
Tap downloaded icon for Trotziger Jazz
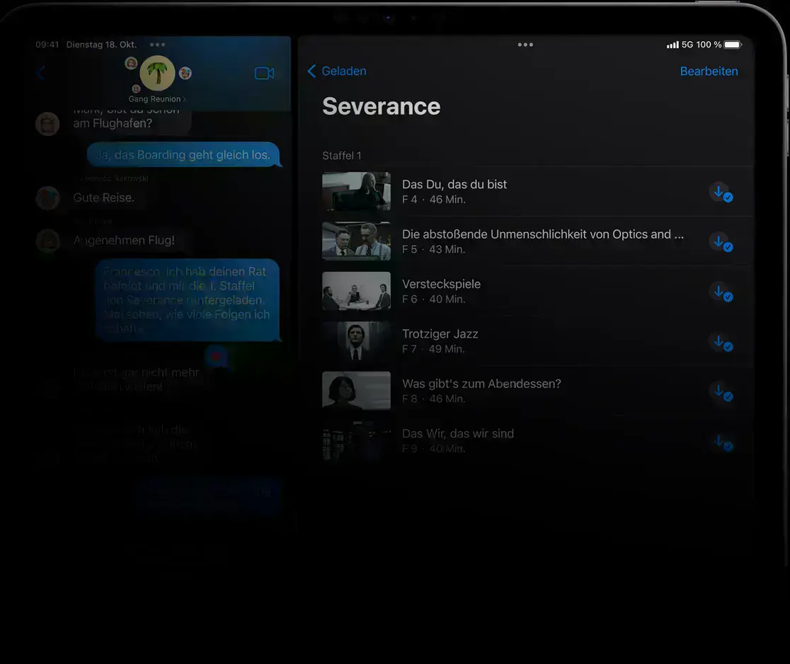click(721, 342)
